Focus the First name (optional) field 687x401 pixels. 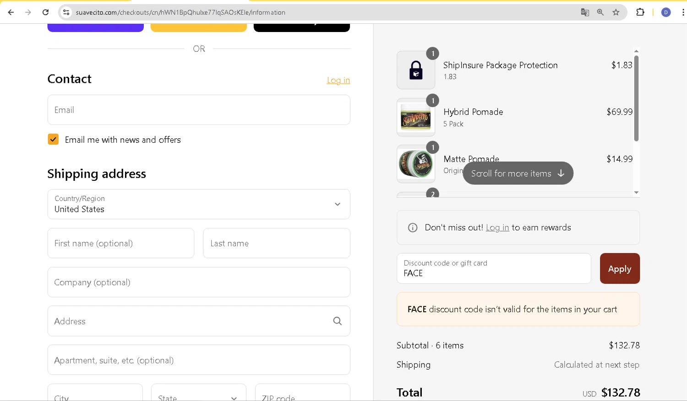click(x=121, y=243)
